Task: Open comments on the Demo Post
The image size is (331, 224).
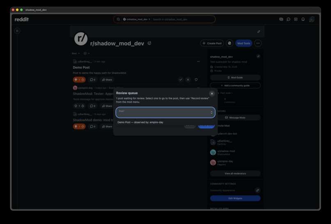Action: [x=92, y=80]
